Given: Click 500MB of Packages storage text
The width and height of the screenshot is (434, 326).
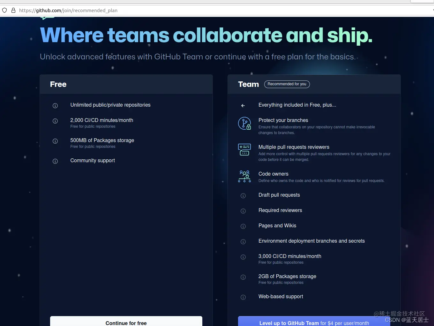Looking at the screenshot, I should (x=102, y=140).
